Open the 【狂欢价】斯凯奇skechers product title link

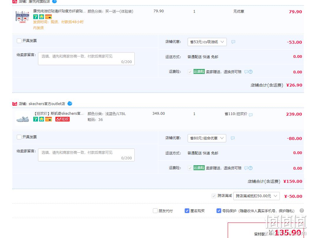[59, 114]
